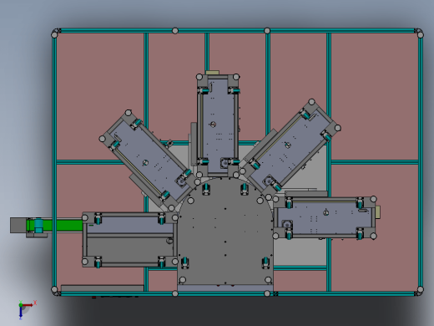Select the lower-left horizontal station beside conveyor
Viewport: 434px width, 326px height.
[129, 240]
